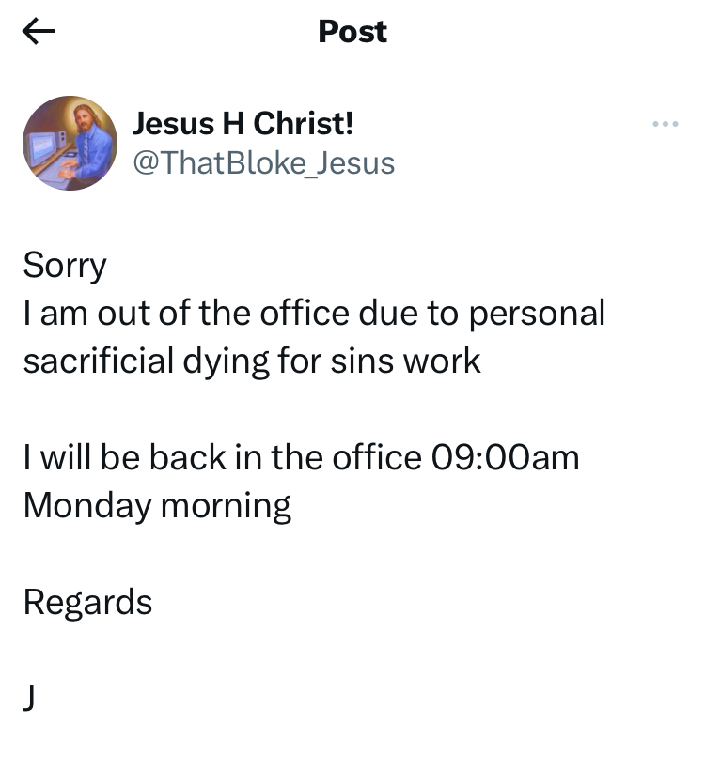Click the word 'Monday' in the post
705x768 pixels.
pos(87,506)
